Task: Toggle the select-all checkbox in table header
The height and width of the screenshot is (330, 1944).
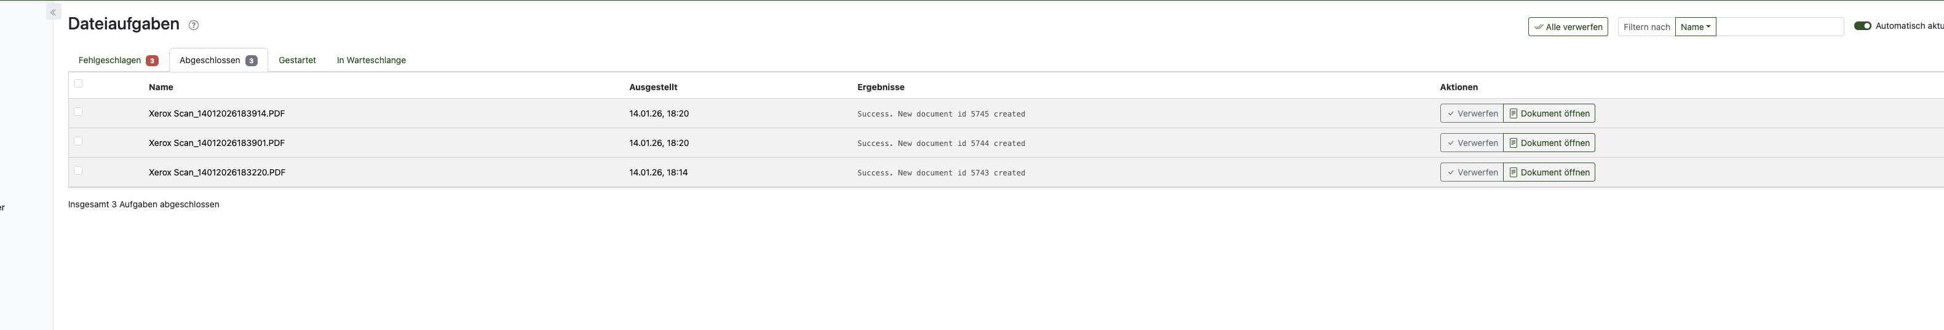Action: pos(77,83)
